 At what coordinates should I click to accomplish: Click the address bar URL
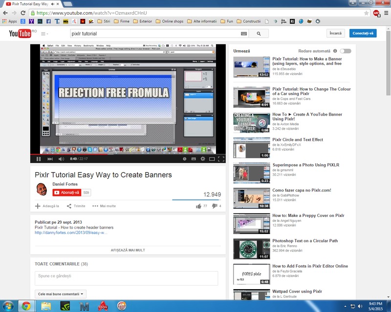(x=91, y=13)
